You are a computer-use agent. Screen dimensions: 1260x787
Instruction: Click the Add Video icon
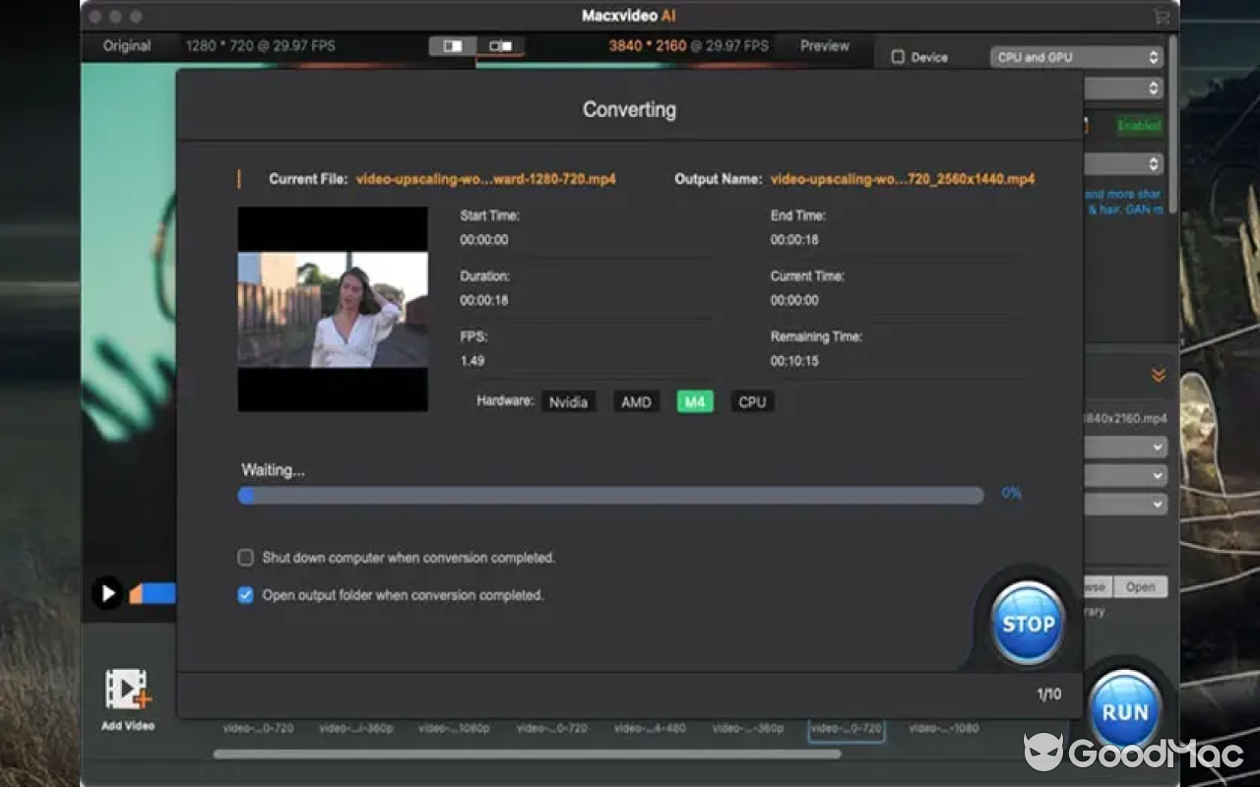[127, 691]
